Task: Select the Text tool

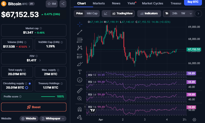Action: (x=80, y=72)
